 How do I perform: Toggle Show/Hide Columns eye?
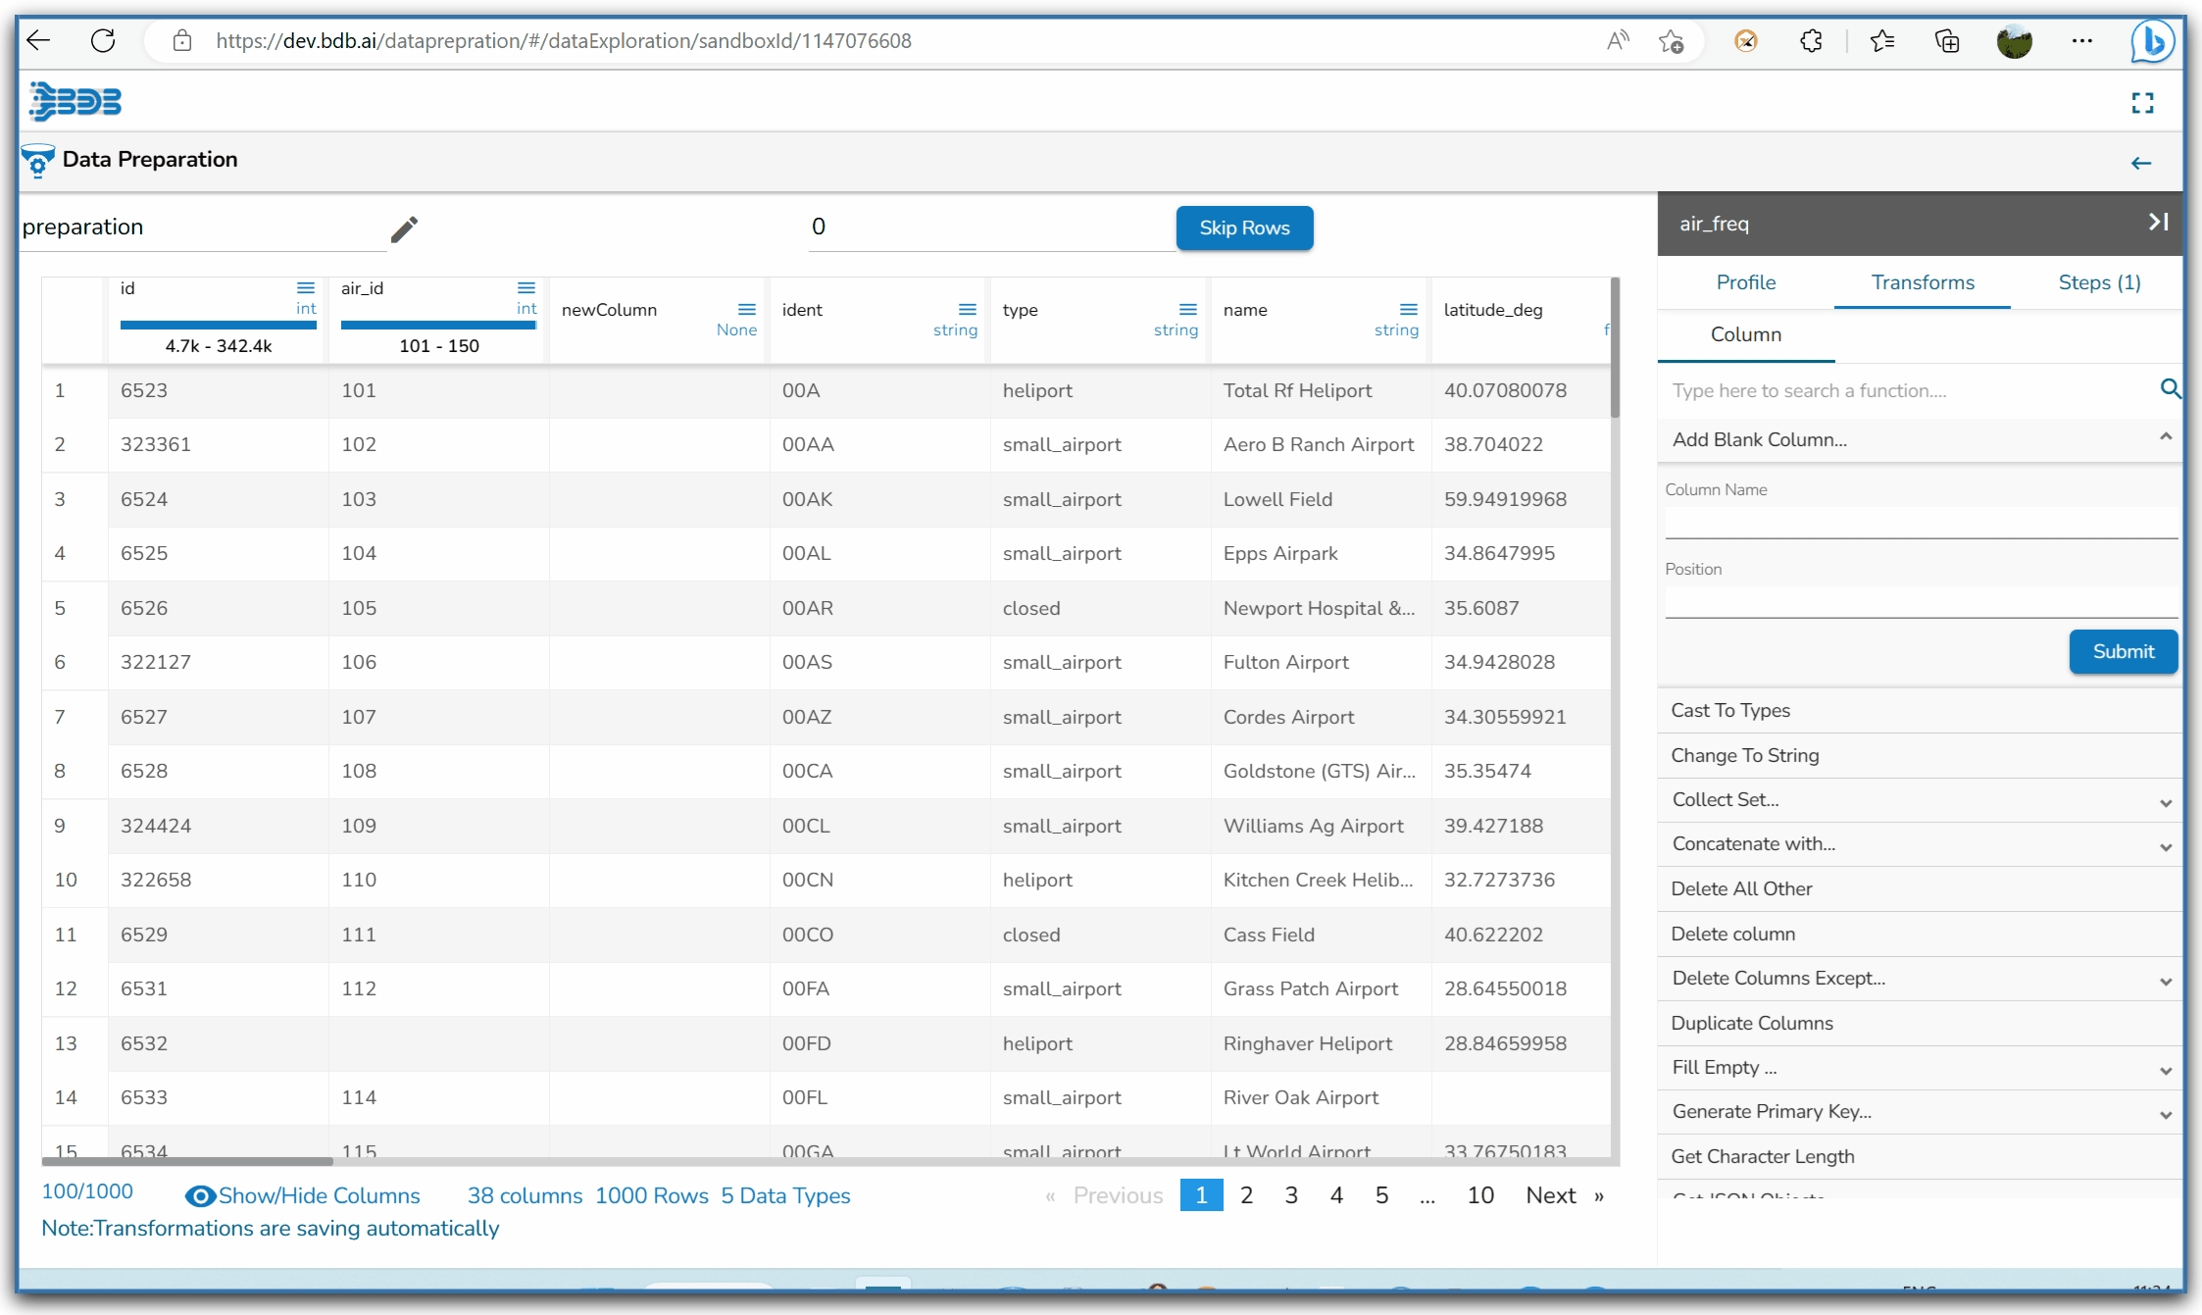click(x=200, y=1195)
